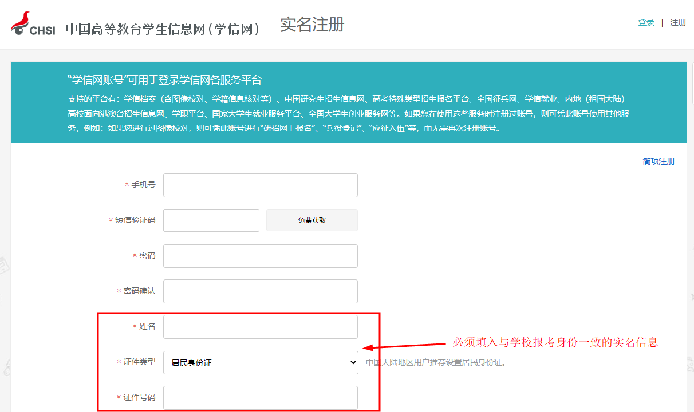
Task: Click the 中国高等教育学生信息网 site title
Action: [163, 29]
